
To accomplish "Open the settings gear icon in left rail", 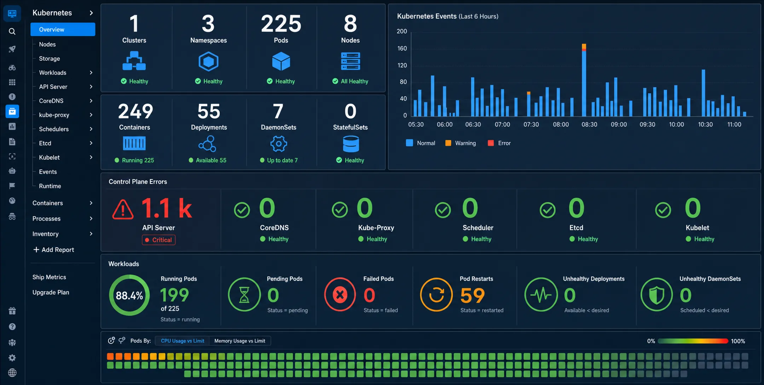I will [x=12, y=358].
